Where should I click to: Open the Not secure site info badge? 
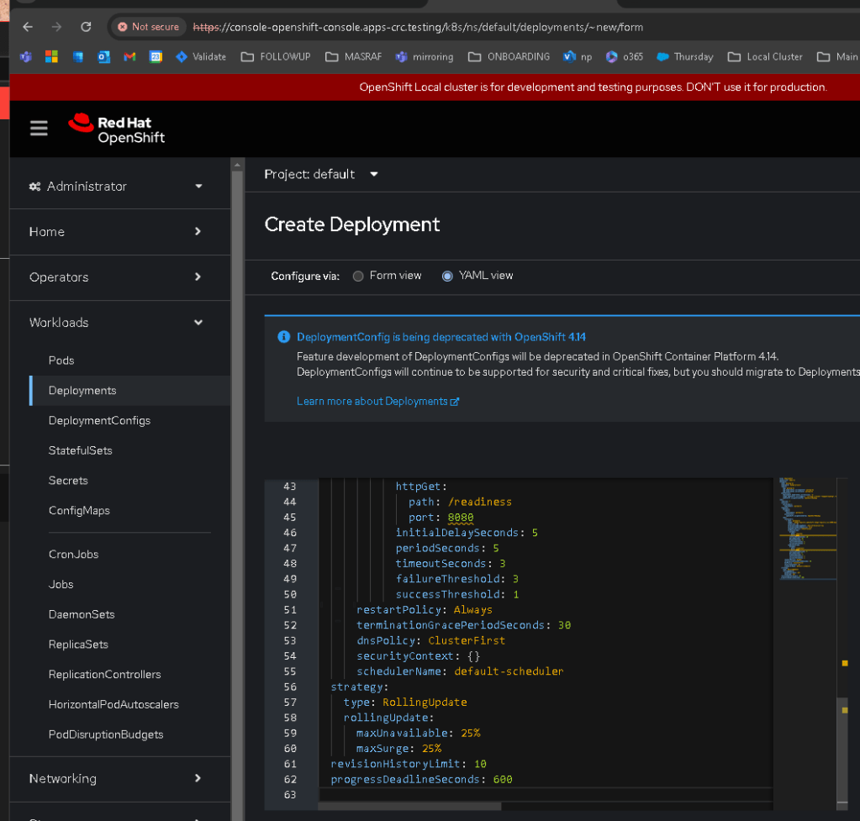pyautogui.click(x=149, y=27)
